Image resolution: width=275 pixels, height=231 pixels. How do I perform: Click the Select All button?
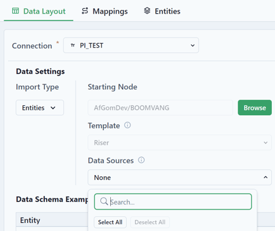click(110, 222)
